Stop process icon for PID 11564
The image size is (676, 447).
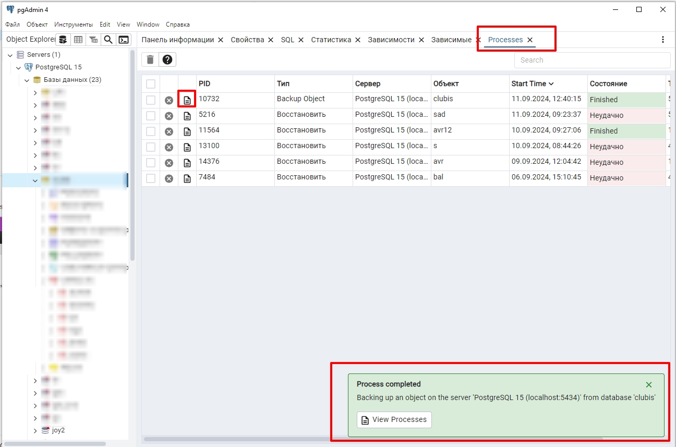point(169,131)
